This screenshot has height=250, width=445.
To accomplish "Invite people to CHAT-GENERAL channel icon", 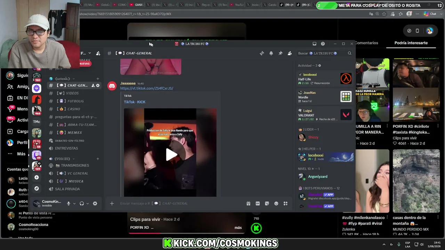I will tap(93, 85).
